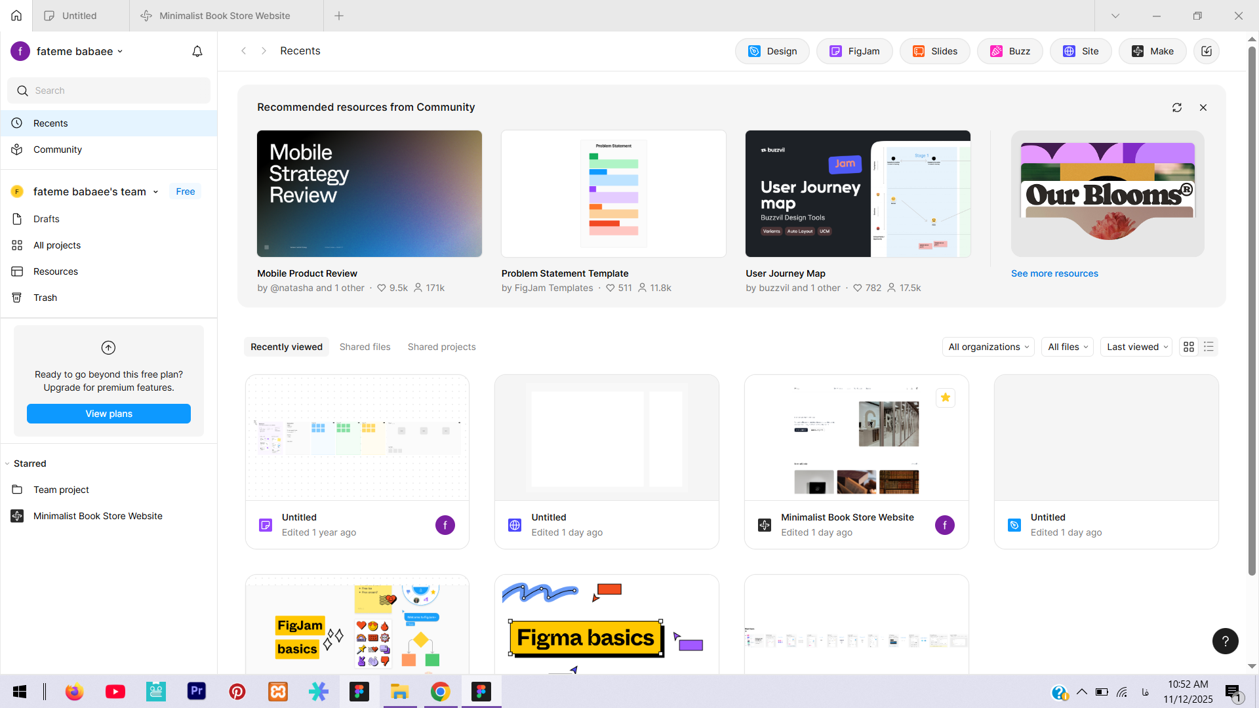Create a new FigJam file
The image size is (1259, 708).
click(854, 51)
